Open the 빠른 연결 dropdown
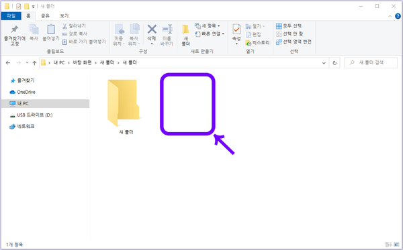 pos(210,34)
